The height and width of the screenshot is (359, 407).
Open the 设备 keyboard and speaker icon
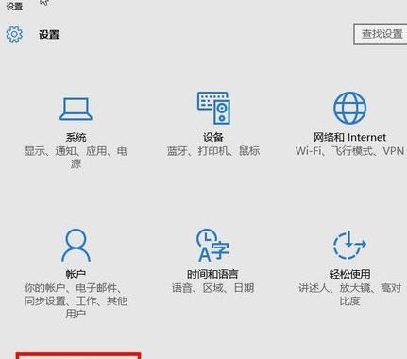[x=213, y=108]
